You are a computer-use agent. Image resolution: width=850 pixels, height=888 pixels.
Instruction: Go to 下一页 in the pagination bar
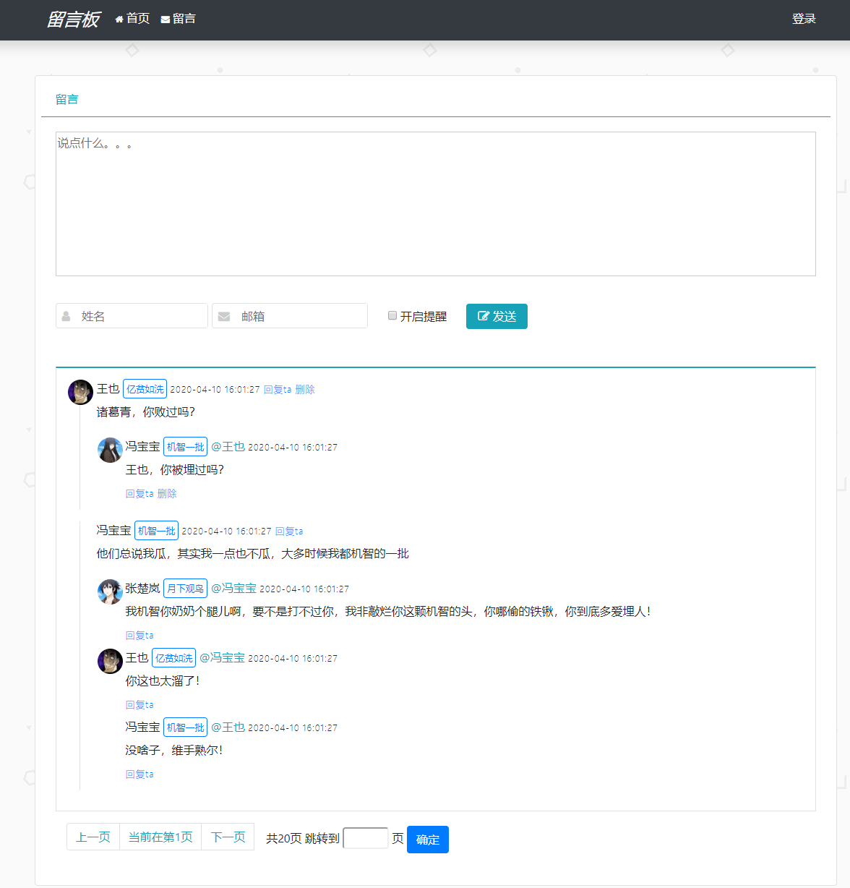(x=227, y=837)
